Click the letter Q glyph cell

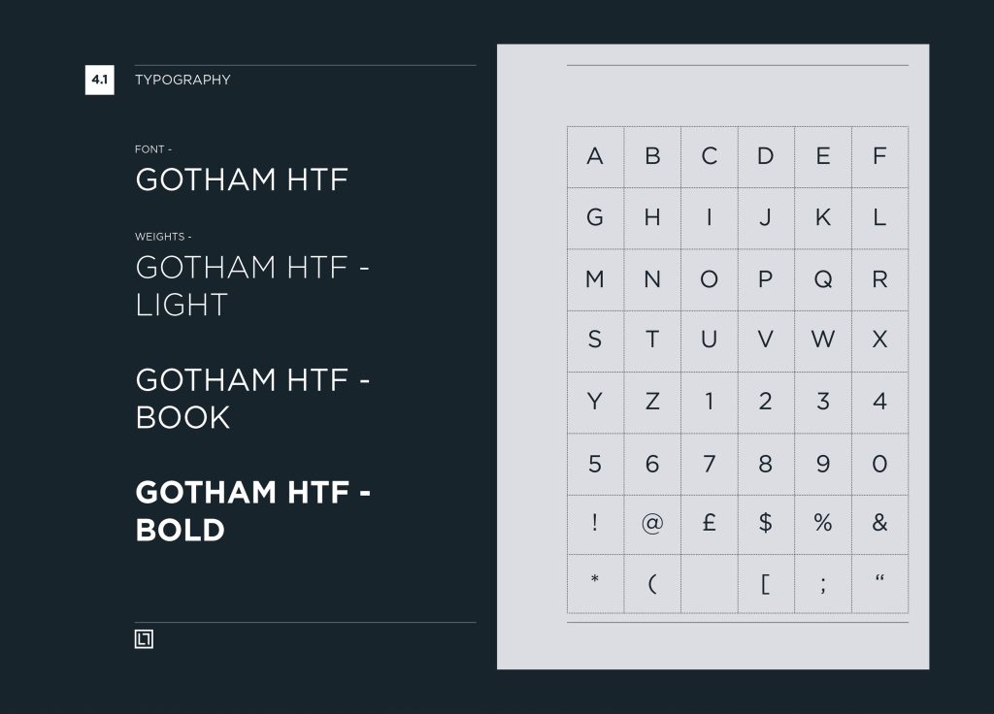click(823, 279)
